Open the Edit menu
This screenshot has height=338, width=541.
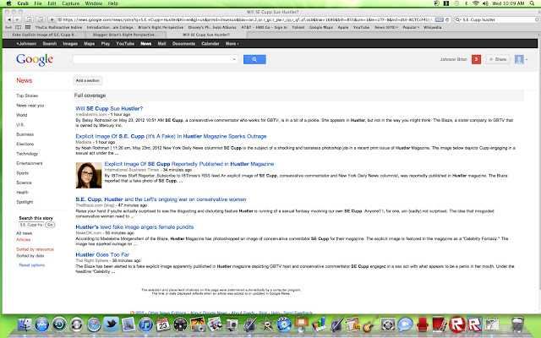(52, 3)
